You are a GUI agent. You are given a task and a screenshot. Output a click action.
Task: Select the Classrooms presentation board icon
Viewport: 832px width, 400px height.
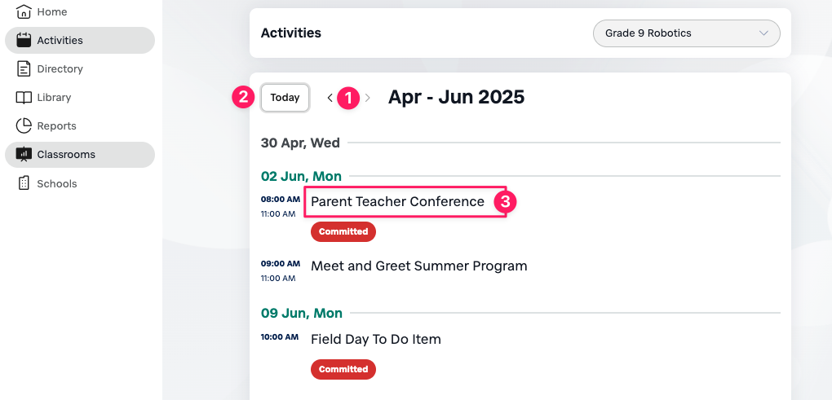[x=24, y=155]
